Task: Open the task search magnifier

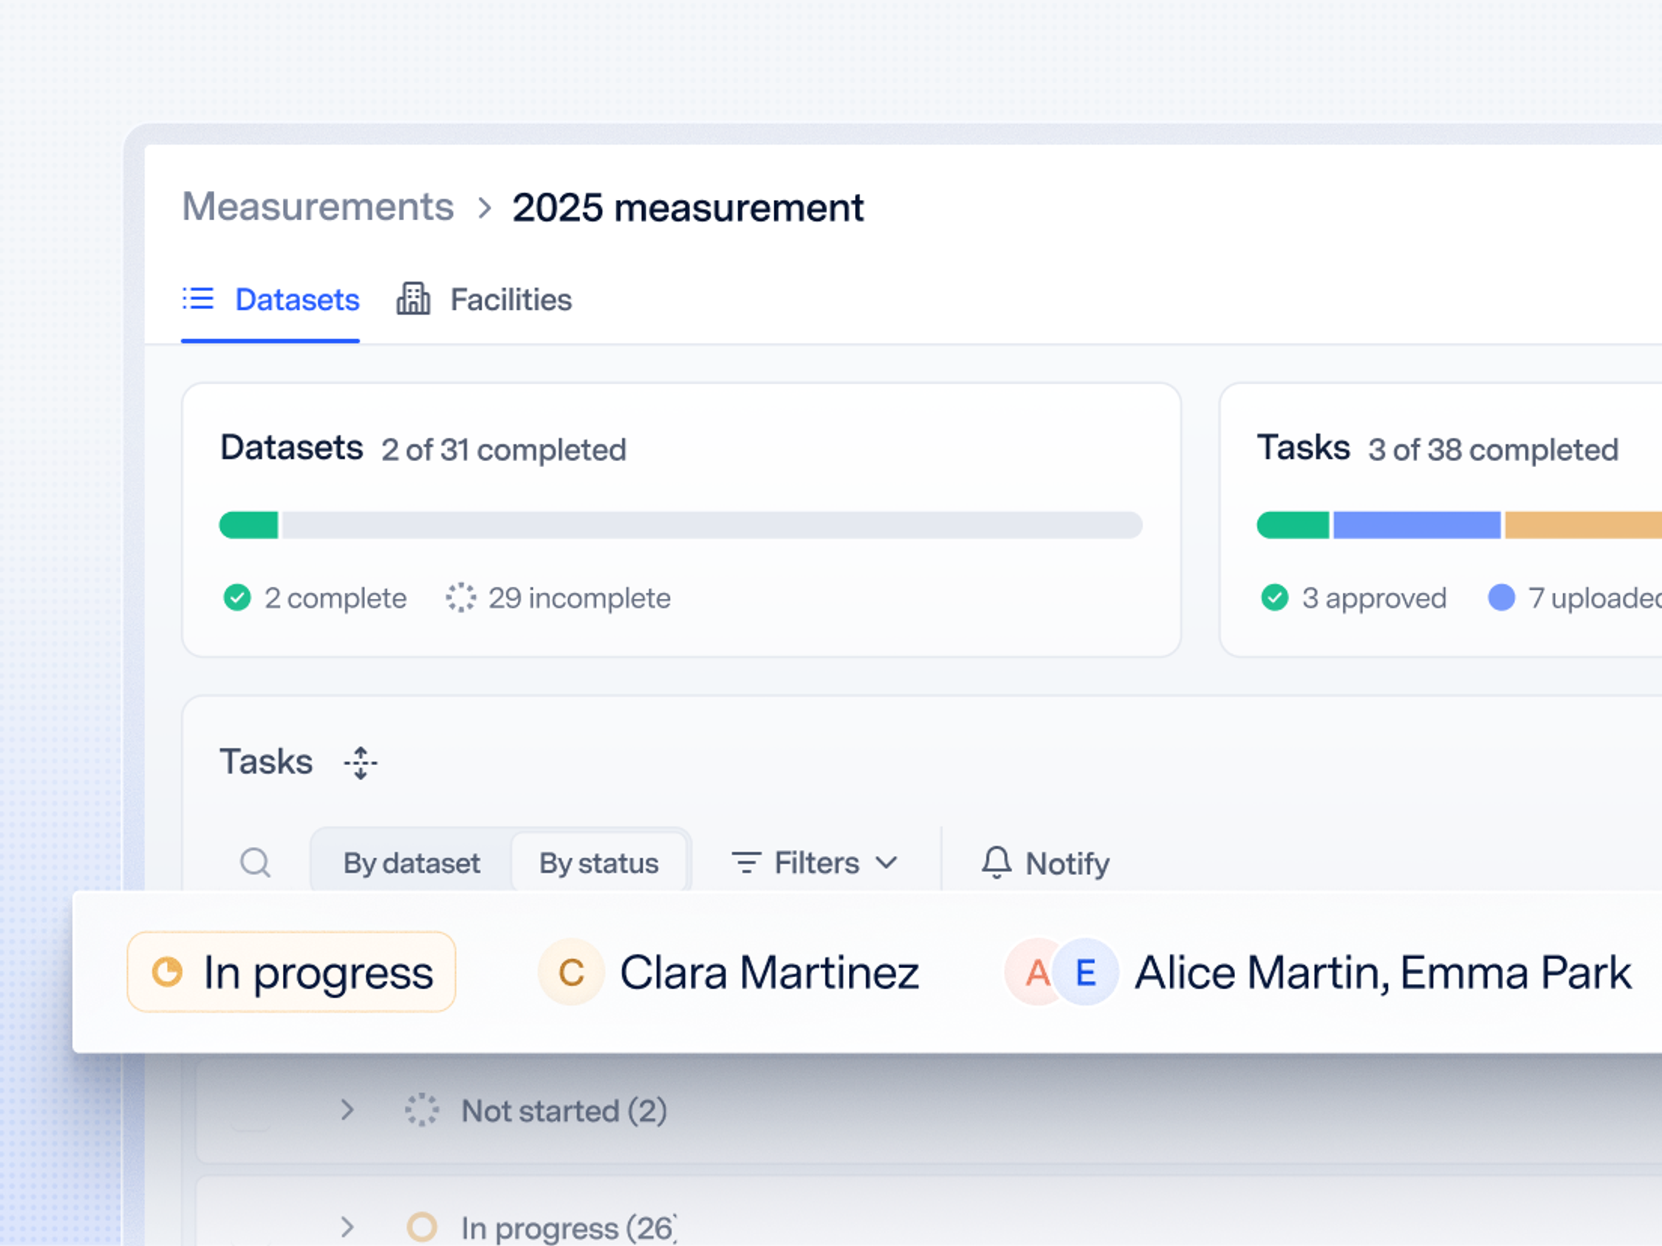Action: (x=255, y=863)
